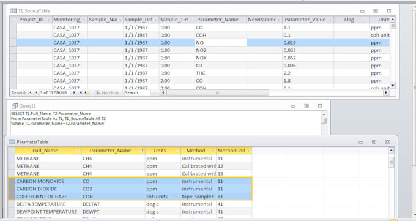416x221 pixels.
Task: Click scroll up arrow in Query11 SQL pane
Action: [x=324, y=114]
